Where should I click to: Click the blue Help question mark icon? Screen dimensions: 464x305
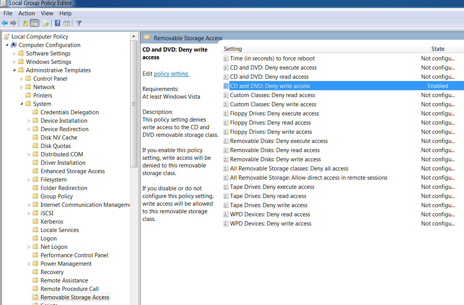(x=57, y=23)
